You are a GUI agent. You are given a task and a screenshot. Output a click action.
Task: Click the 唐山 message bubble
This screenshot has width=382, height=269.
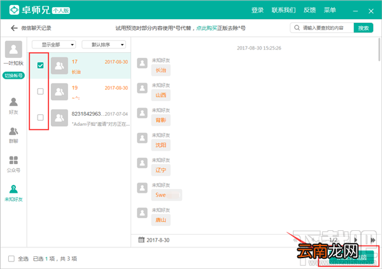[x=161, y=220]
